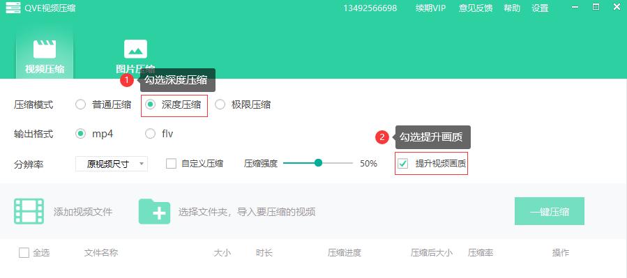627x278 pixels.
Task: Click the folder plus import icon
Action: pyautogui.click(x=154, y=211)
